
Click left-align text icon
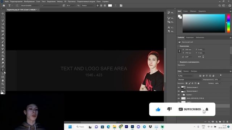pyautogui.click(x=98, y=6)
